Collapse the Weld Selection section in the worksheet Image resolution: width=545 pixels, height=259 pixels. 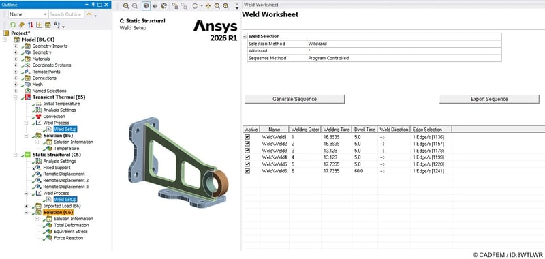tap(245, 36)
